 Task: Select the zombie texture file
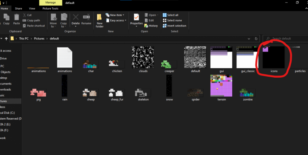pyautogui.click(x=248, y=95)
